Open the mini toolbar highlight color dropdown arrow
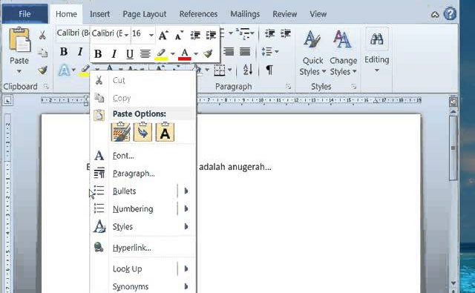475x293 pixels. [x=172, y=54]
